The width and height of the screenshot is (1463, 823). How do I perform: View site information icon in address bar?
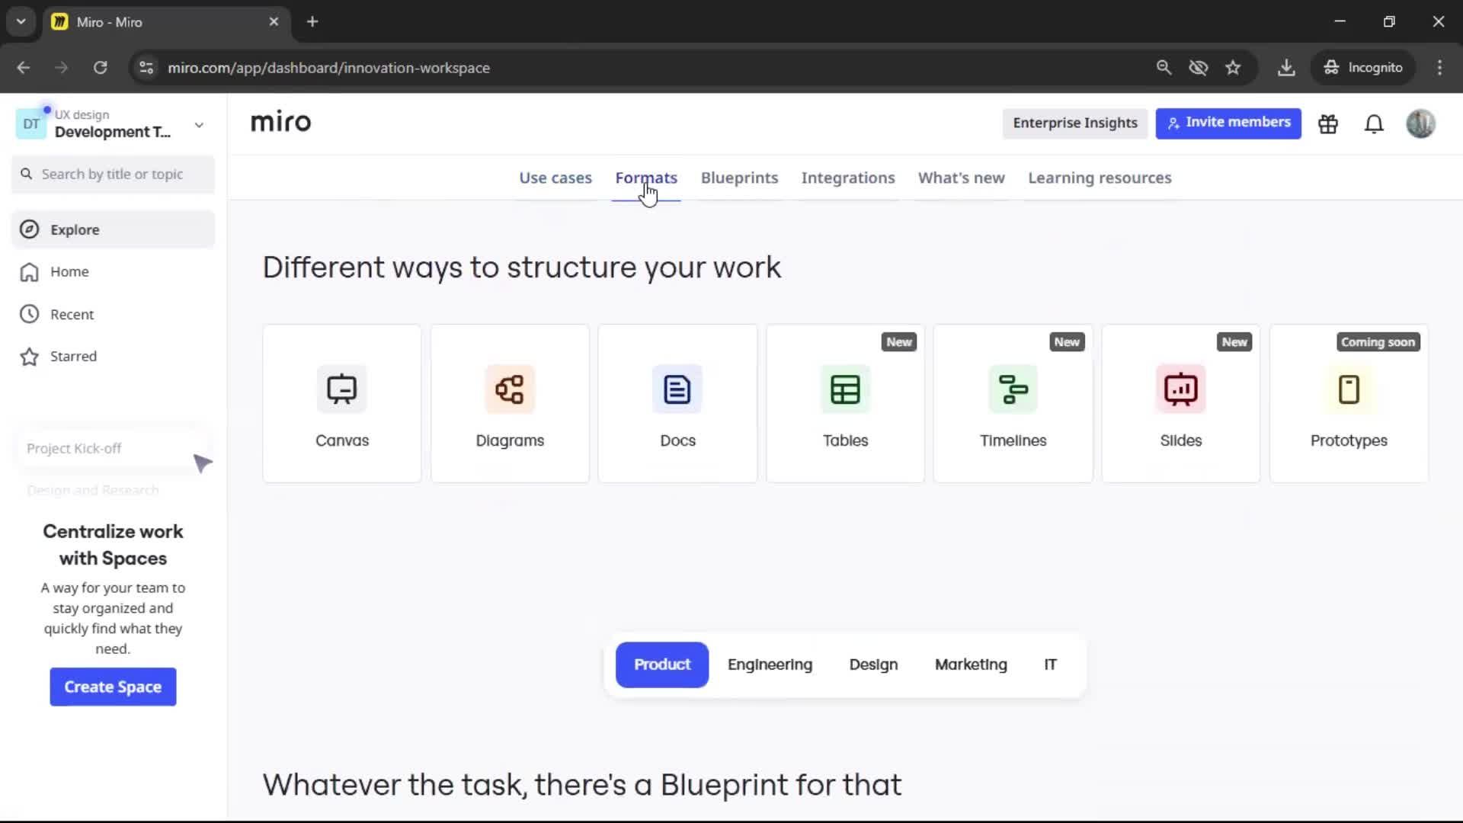coord(146,67)
